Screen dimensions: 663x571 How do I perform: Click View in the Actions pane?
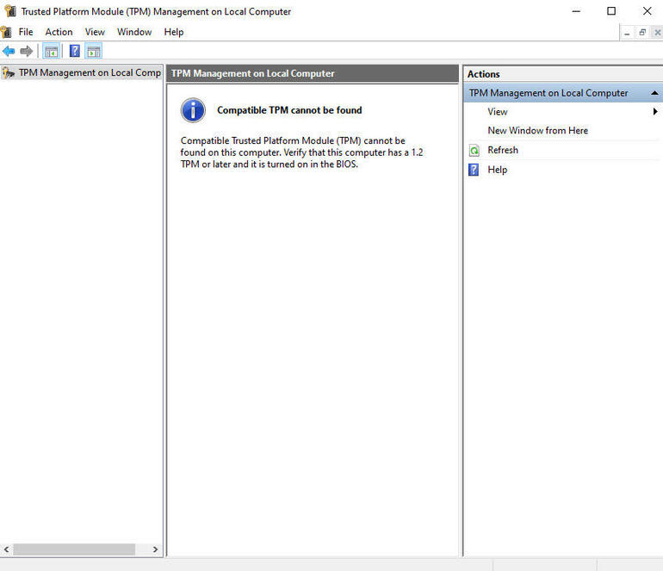point(498,112)
